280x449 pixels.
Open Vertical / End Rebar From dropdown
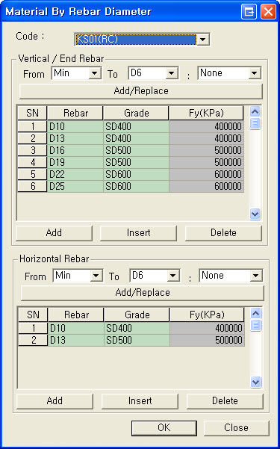tap(76, 73)
